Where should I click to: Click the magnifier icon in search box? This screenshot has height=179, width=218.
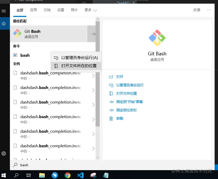pyautogui.click(x=15, y=165)
